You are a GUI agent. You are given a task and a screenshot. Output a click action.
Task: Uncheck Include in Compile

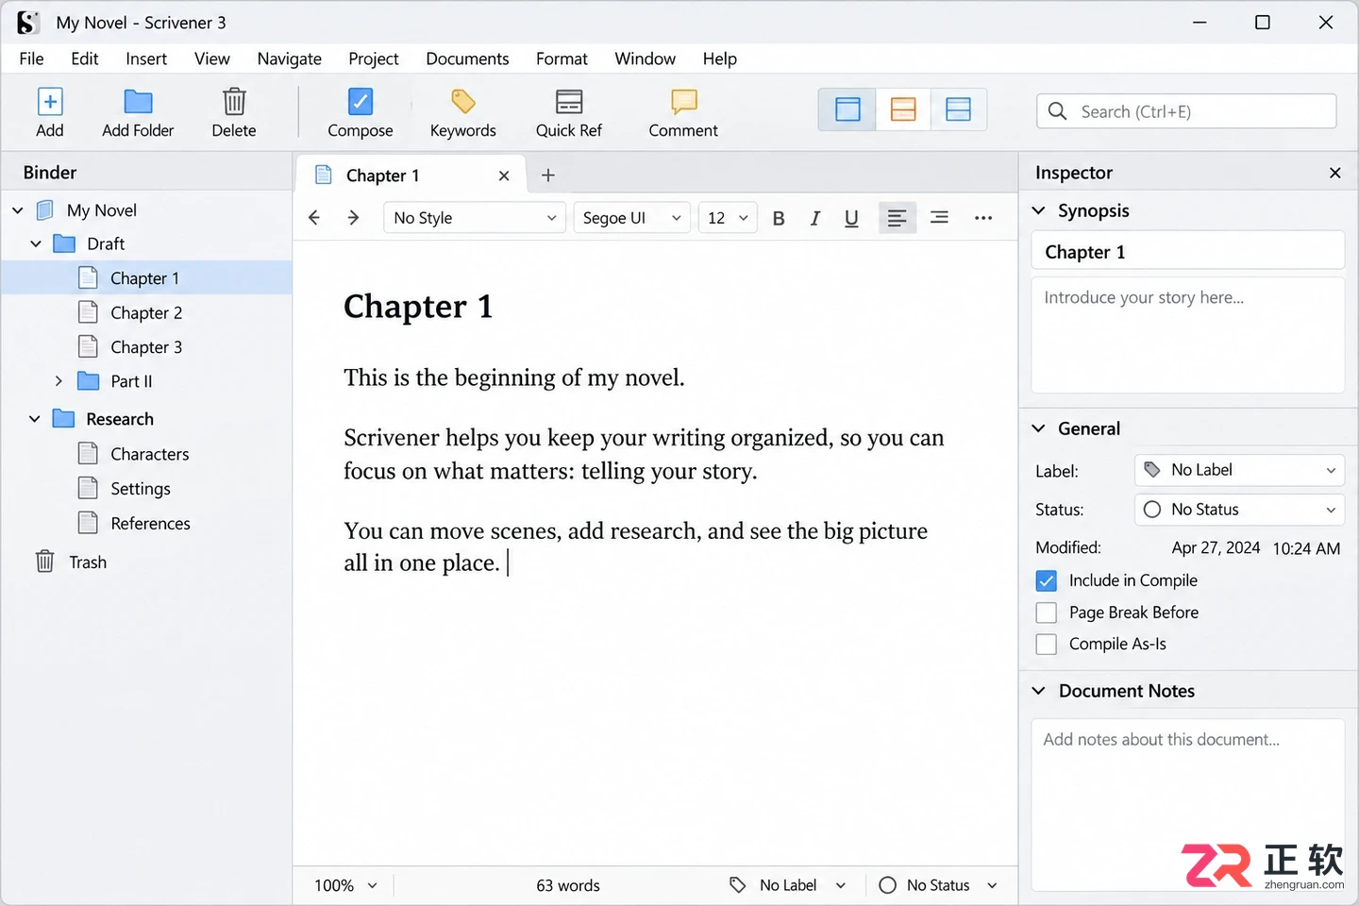coord(1047,580)
